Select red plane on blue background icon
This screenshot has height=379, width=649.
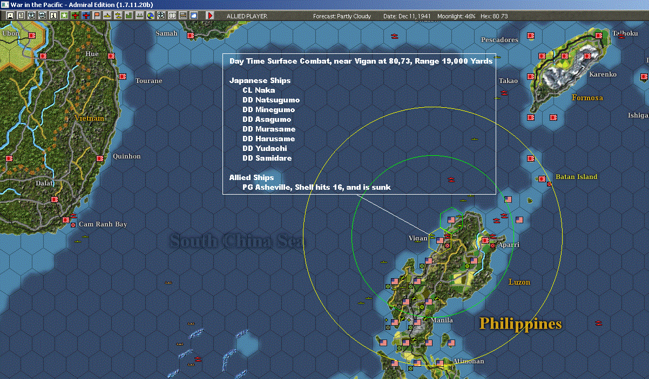pyautogui.click(x=86, y=16)
